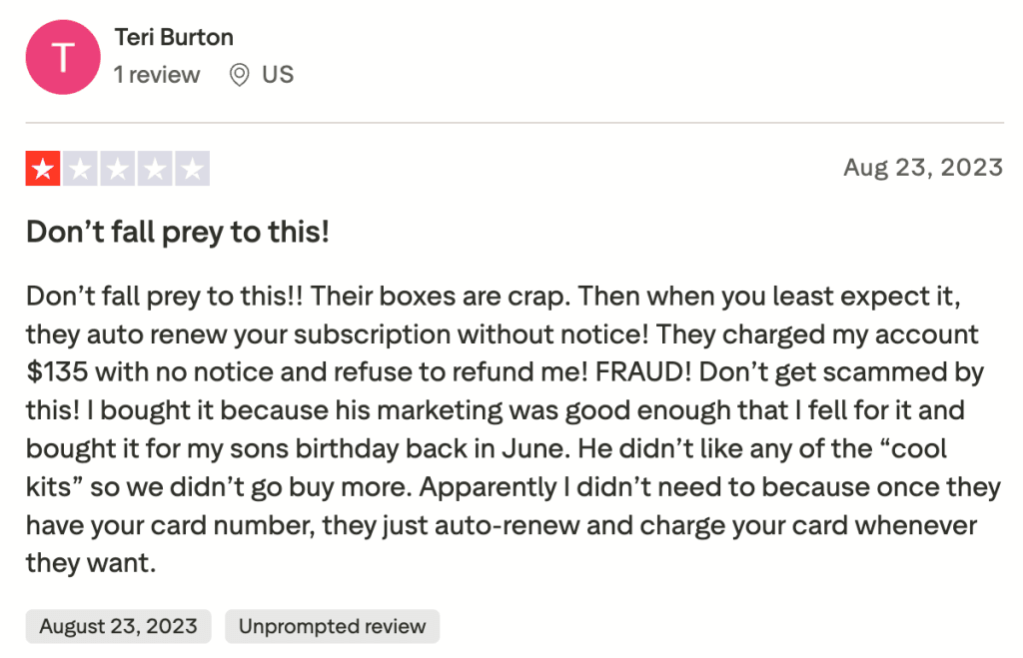1023x658 pixels.
Task: Open the "Don't fall prey to this!" review title
Action: [x=178, y=232]
